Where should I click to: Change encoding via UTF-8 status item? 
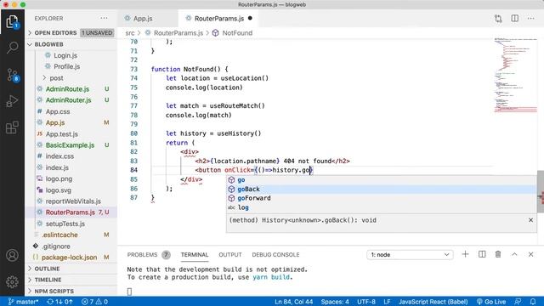pos(366,302)
